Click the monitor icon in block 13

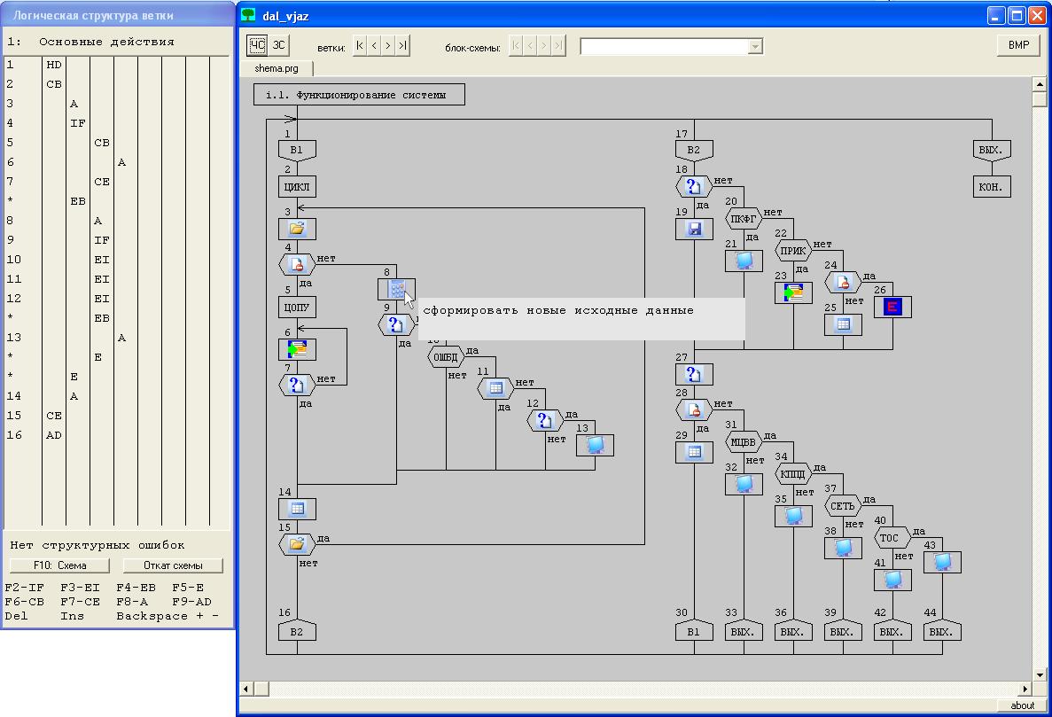point(595,445)
